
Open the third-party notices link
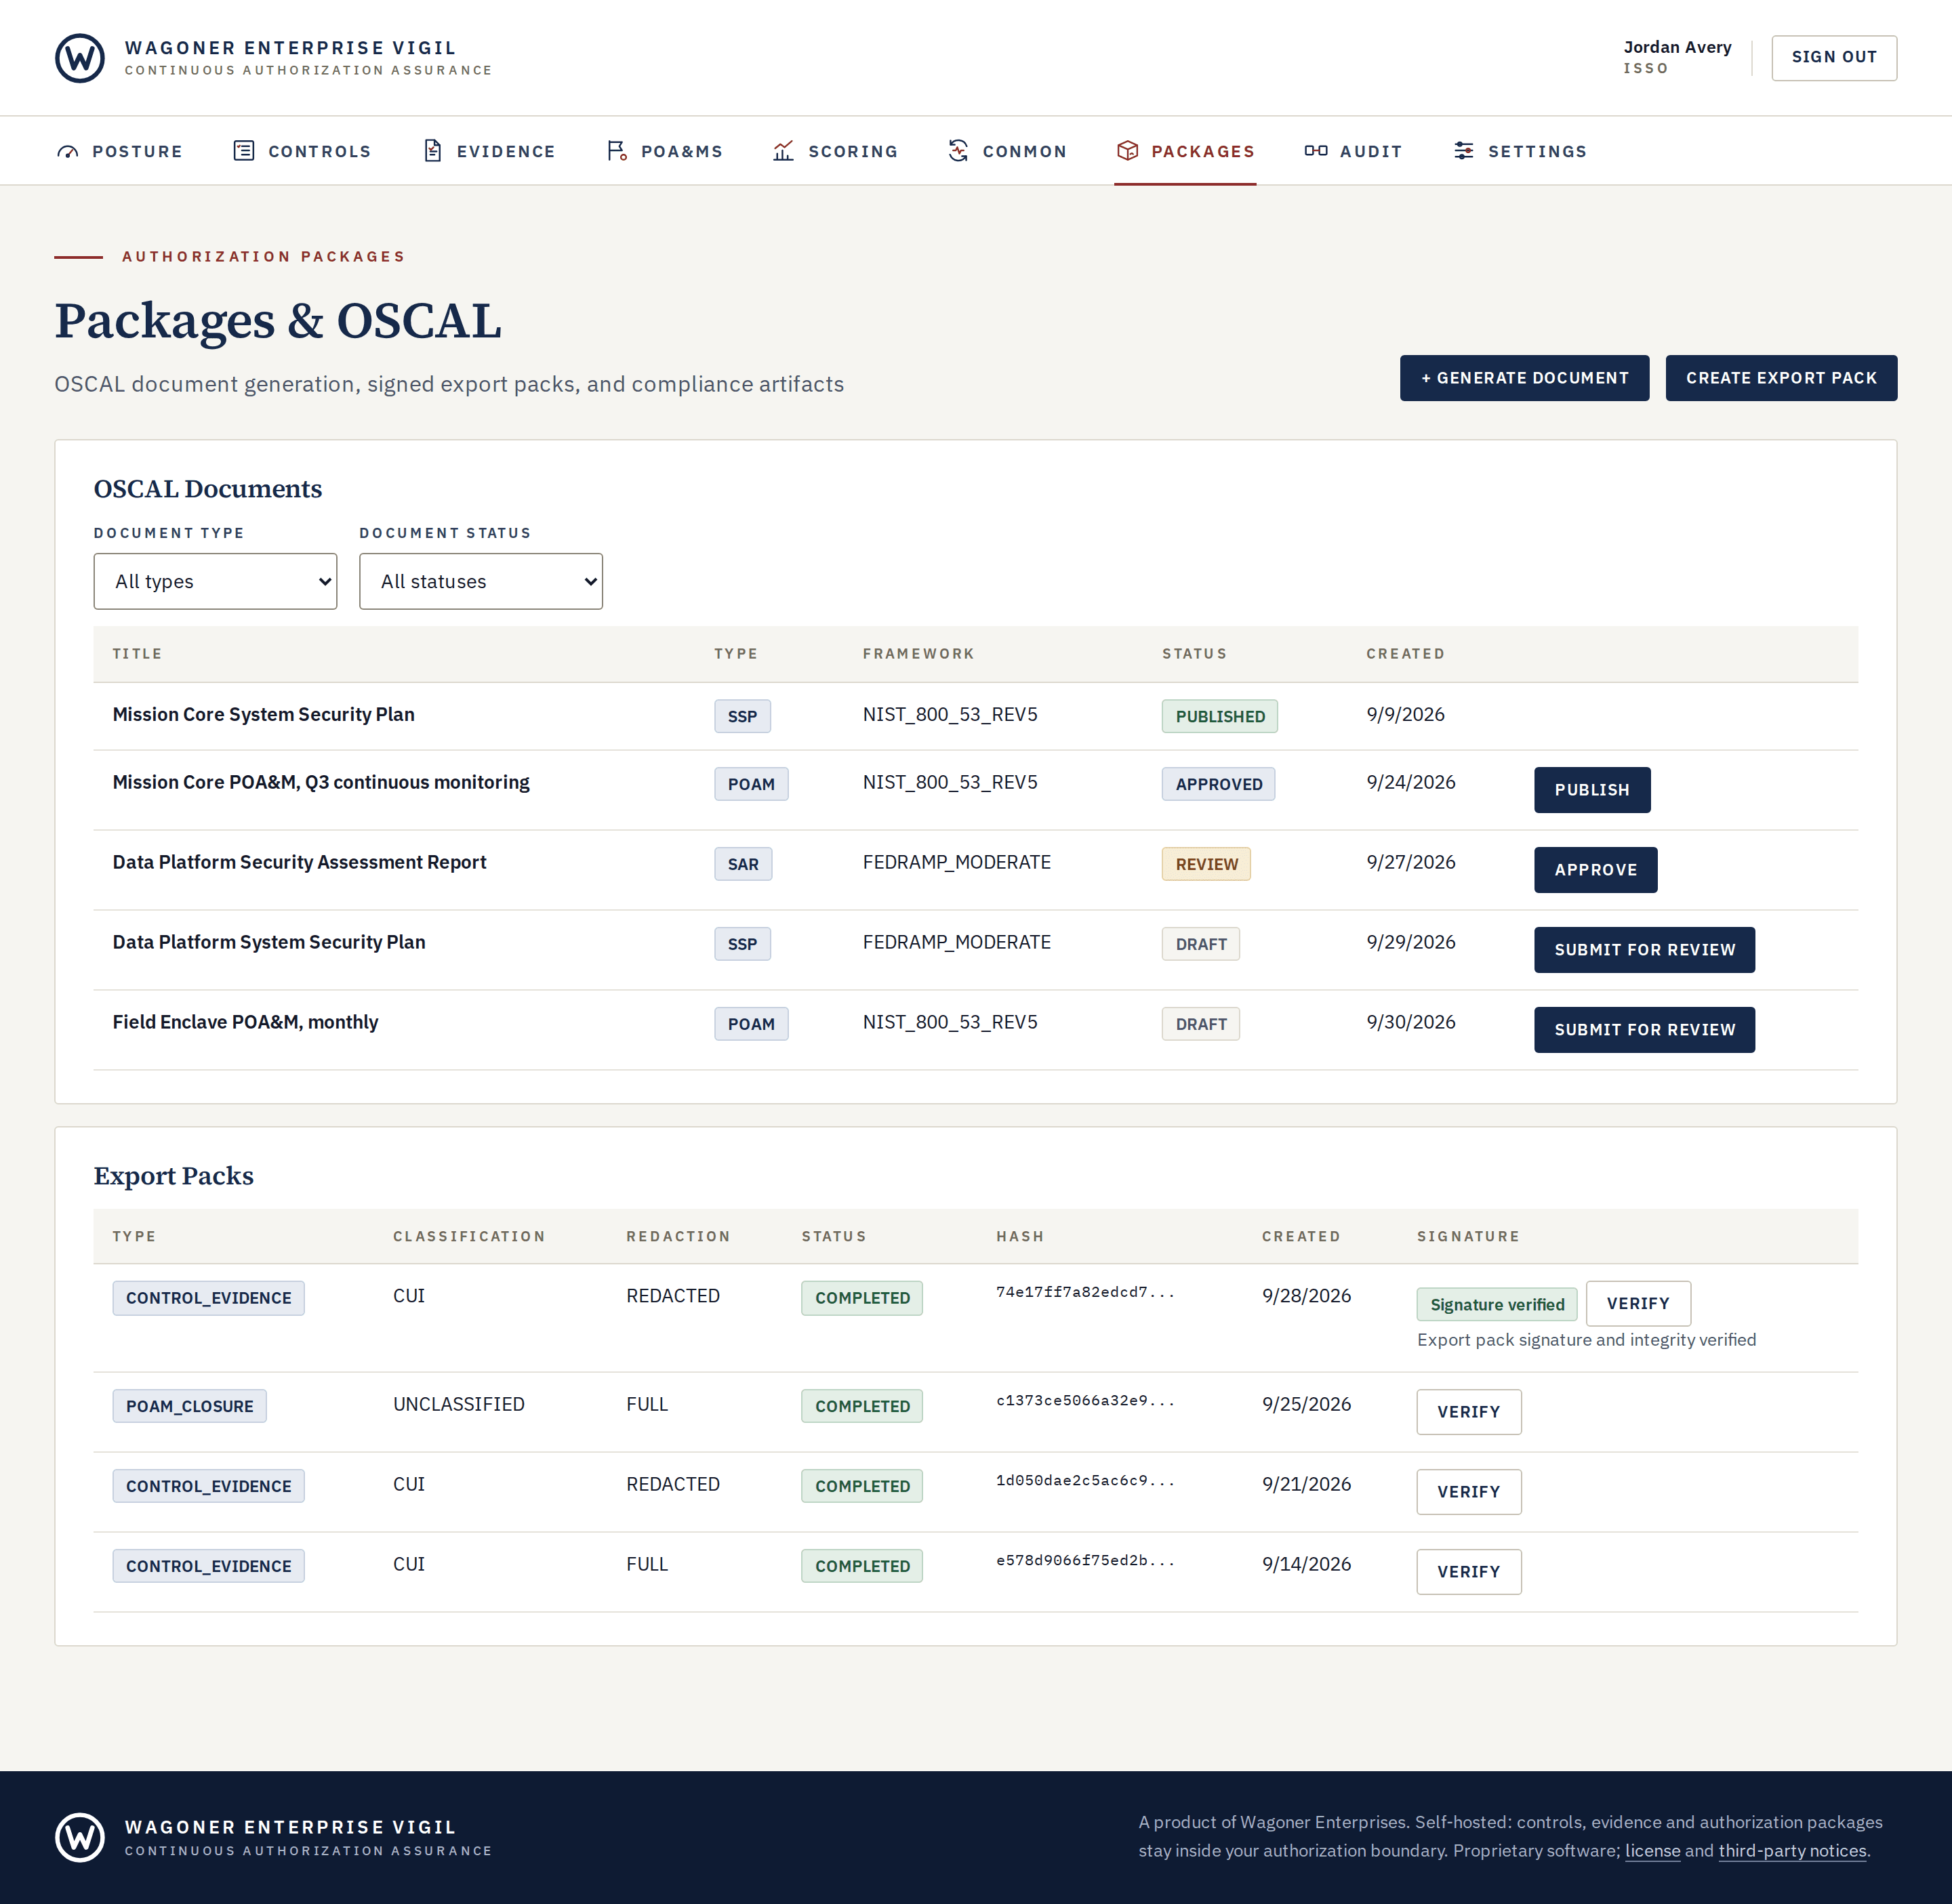[x=1792, y=1850]
